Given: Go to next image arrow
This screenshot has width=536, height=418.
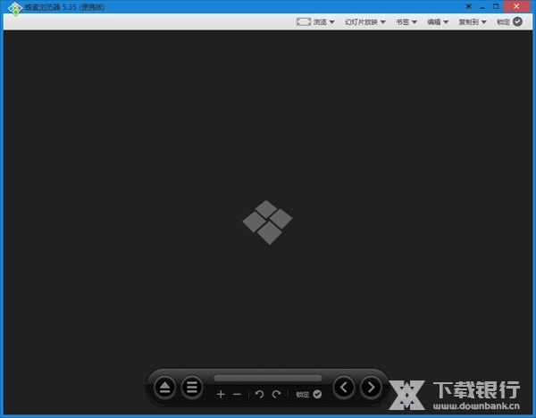Looking at the screenshot, I should (x=371, y=388).
